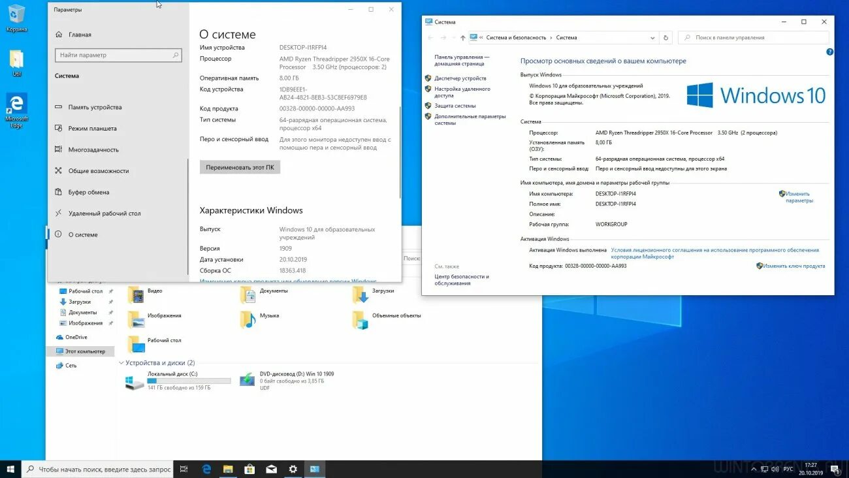Collapse the Устройства и диски group
Image resolution: width=849 pixels, height=478 pixels.
click(x=121, y=363)
